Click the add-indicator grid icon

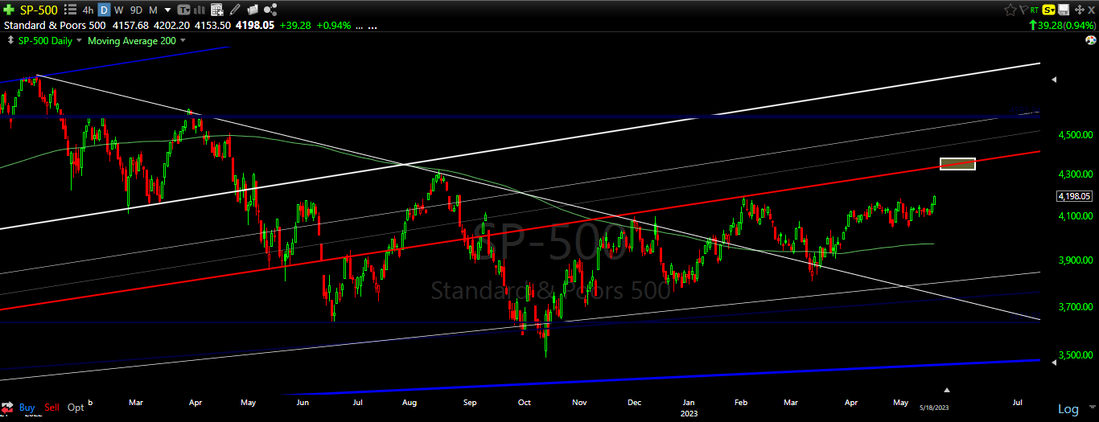217,10
